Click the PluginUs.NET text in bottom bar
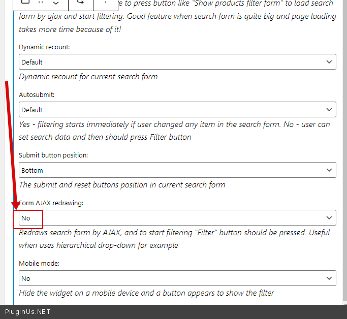This screenshot has height=319, width=347. [27, 312]
